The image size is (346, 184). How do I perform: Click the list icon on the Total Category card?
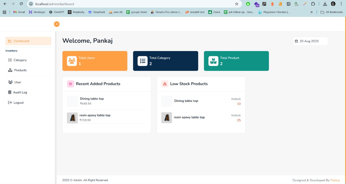[x=143, y=61]
